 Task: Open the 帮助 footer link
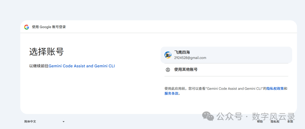[x=260, y=122]
